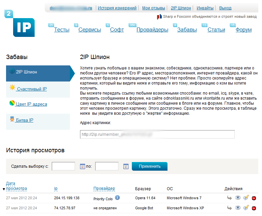Open Мои отзывы link
Image resolution: width=262 pixels, height=216 pixels.
(154, 8)
